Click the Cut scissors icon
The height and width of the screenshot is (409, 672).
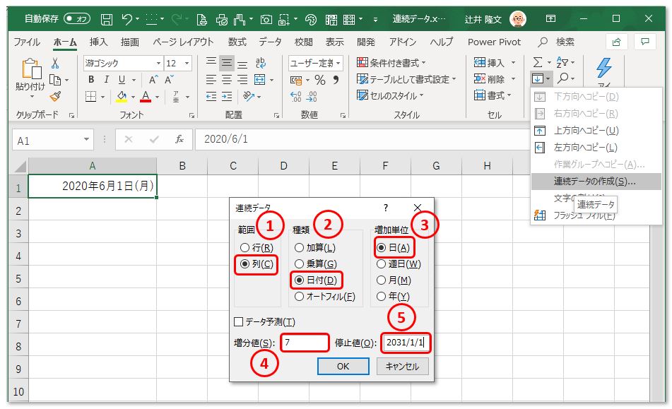point(55,64)
